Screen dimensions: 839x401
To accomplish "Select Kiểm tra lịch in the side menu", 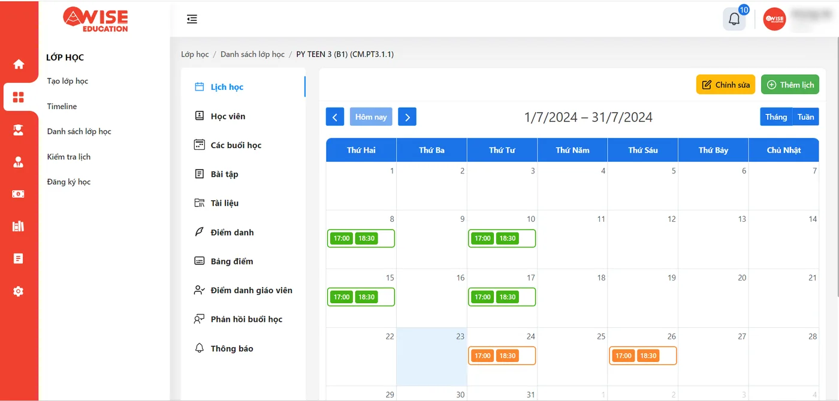I will 69,156.
